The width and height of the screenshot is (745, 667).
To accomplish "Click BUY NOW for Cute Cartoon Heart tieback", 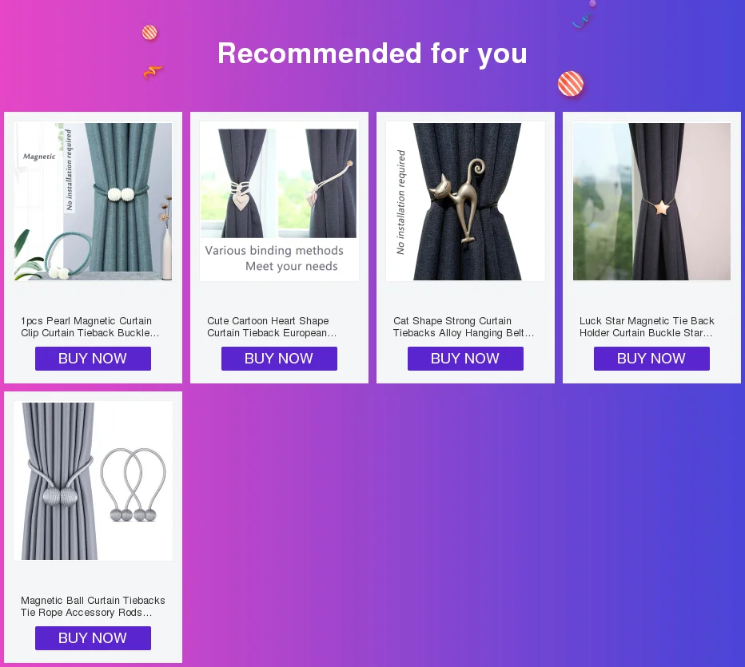I will tap(280, 359).
